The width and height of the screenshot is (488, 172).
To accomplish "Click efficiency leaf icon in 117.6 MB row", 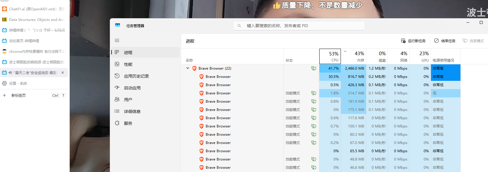I will (314, 118).
